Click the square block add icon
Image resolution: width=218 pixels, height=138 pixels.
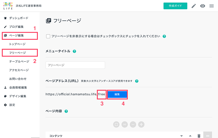pyautogui.click(x=116, y=124)
